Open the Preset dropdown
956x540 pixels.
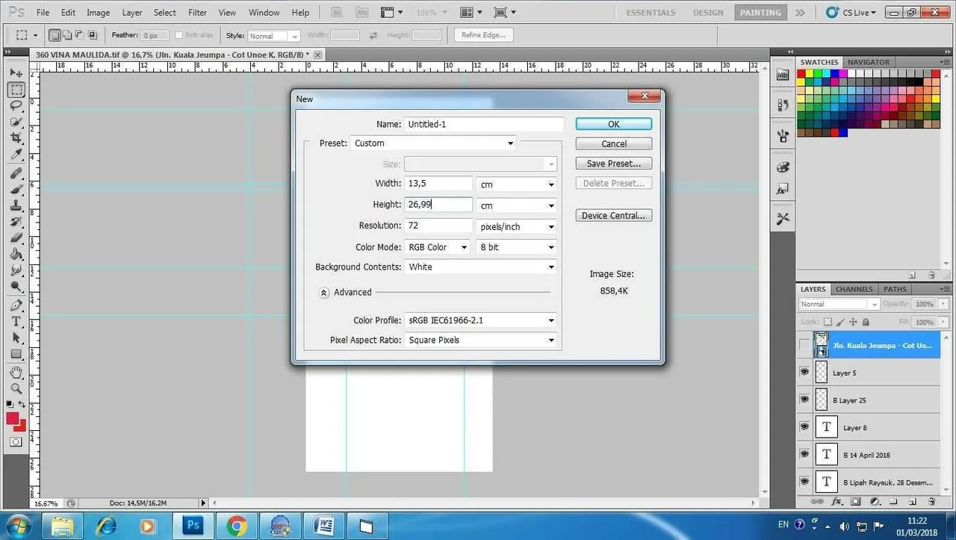[x=433, y=143]
